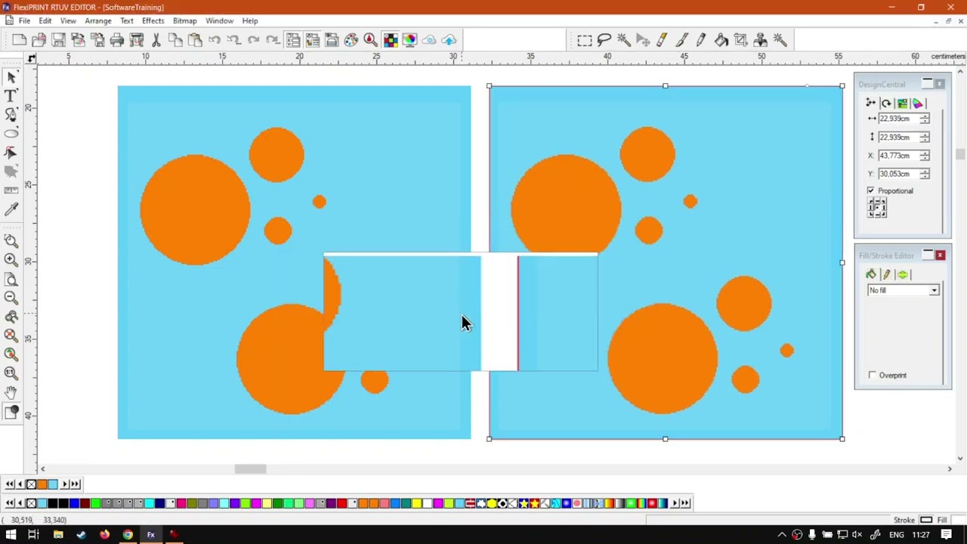Click the Undo arrow icon
This screenshot has height=544, width=967.
(x=215, y=40)
